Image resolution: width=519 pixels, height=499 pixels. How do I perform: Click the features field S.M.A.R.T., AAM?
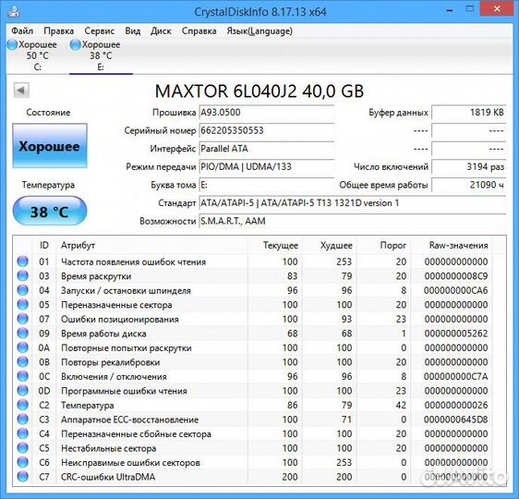pyautogui.click(x=353, y=221)
